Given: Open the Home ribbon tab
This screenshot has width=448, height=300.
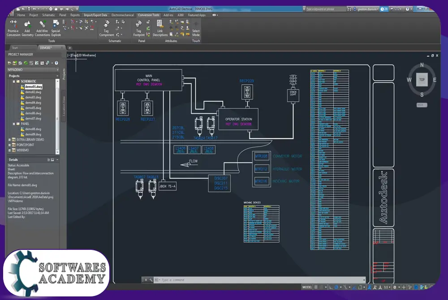Looking at the screenshot, I should click(x=21, y=15).
